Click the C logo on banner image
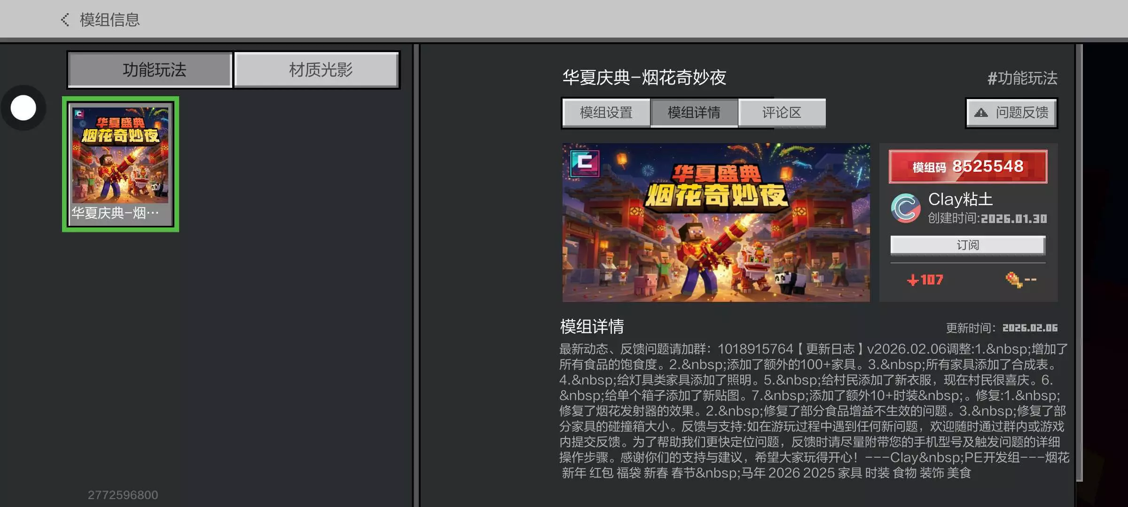 coord(585,163)
